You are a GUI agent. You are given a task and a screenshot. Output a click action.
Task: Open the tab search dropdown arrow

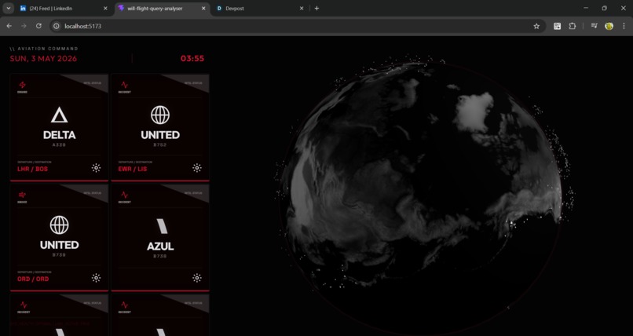coord(8,9)
